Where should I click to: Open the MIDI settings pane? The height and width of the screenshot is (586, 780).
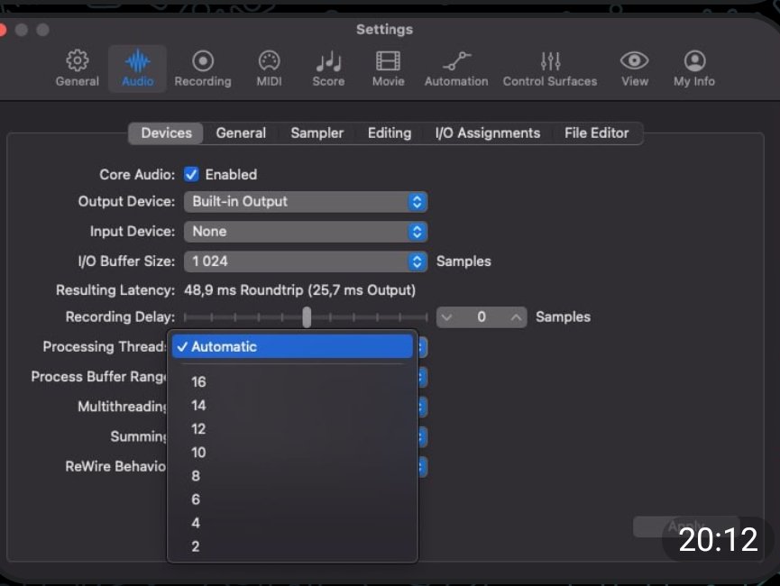(x=269, y=69)
